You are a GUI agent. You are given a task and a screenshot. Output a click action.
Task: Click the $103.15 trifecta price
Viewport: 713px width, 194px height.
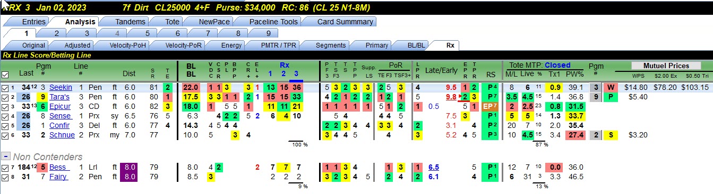[694, 88]
